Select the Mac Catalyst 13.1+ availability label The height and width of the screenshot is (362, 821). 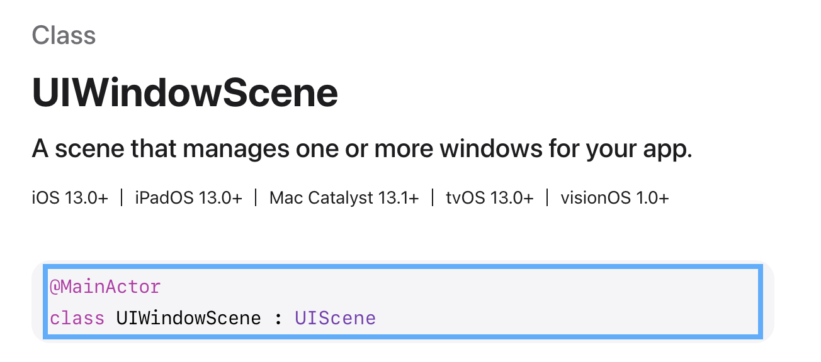pyautogui.click(x=344, y=198)
